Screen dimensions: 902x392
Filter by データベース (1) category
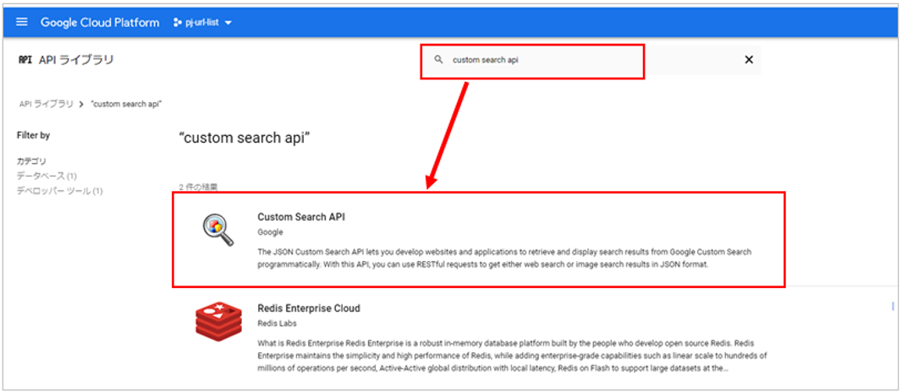pos(47,176)
